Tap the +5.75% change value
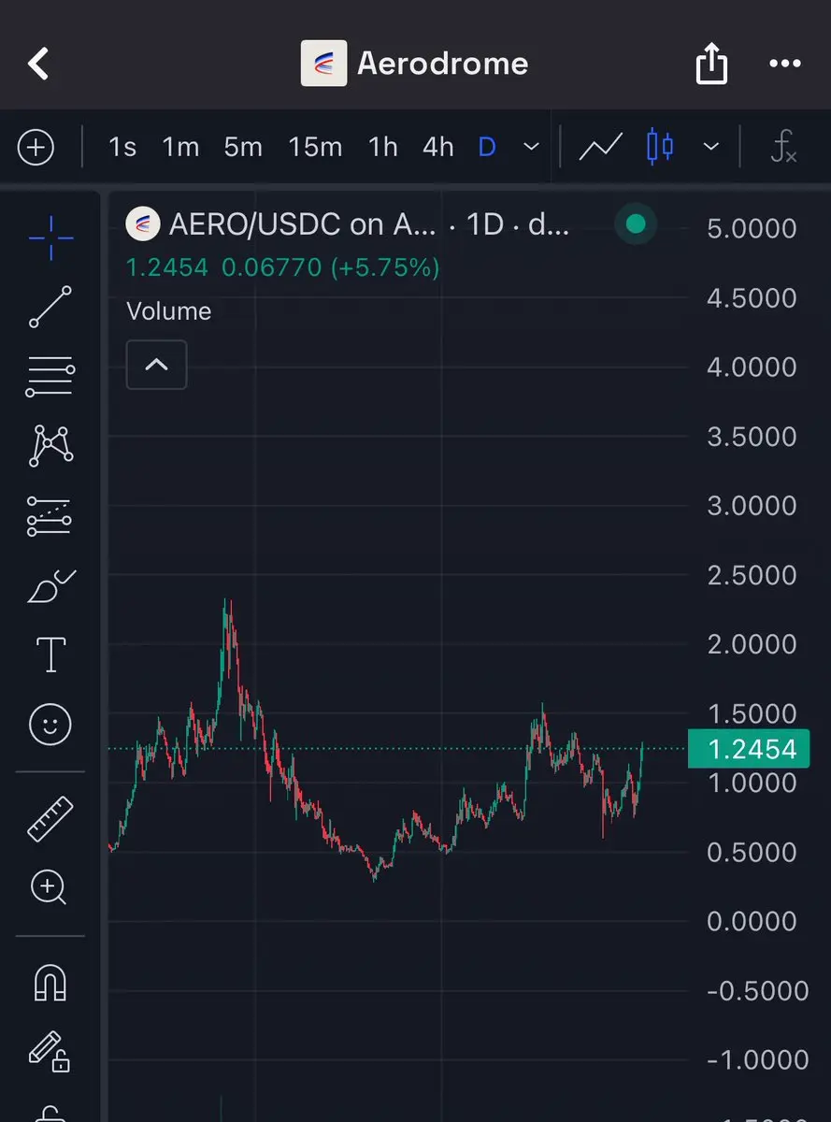 click(385, 268)
